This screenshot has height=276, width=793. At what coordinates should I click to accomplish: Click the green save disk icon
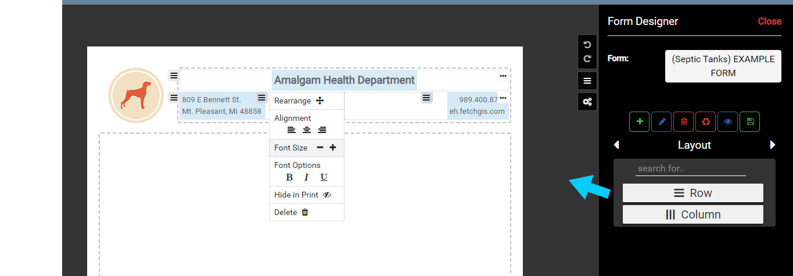pos(750,121)
